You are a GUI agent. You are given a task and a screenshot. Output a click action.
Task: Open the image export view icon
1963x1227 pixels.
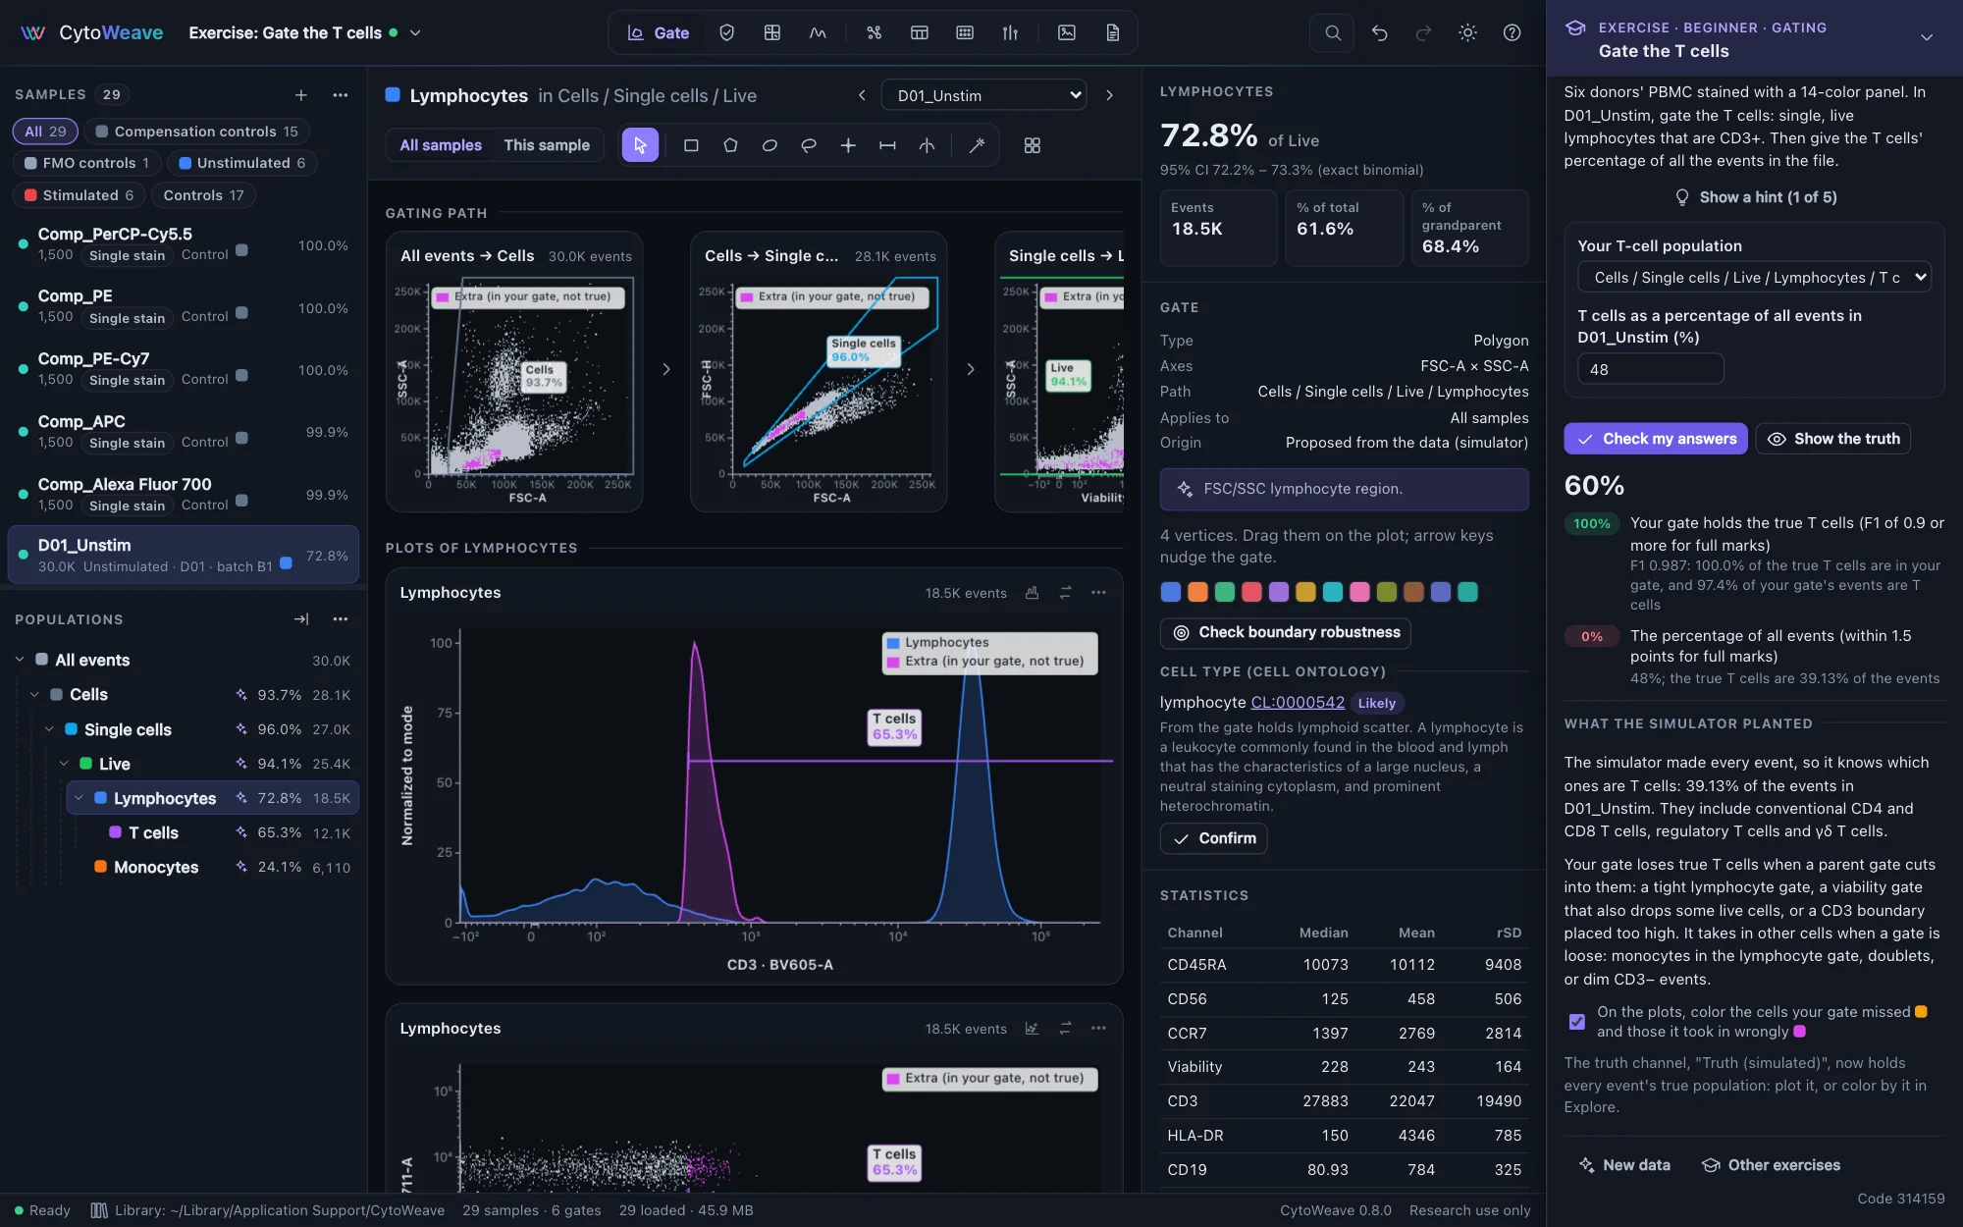(1067, 32)
